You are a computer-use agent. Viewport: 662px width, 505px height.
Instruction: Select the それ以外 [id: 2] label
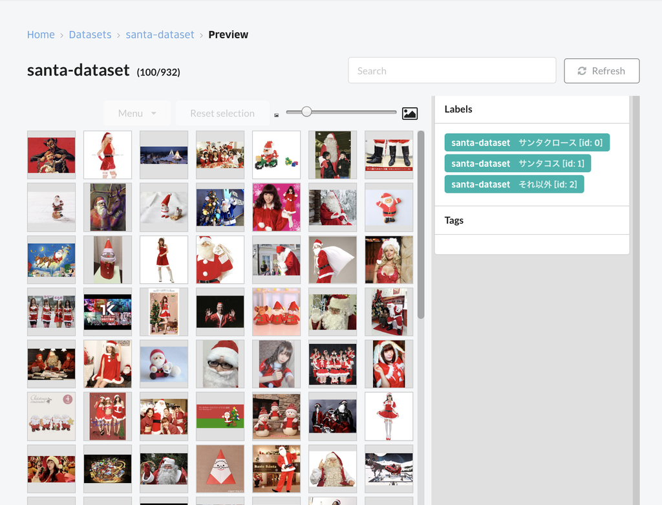[x=514, y=184]
